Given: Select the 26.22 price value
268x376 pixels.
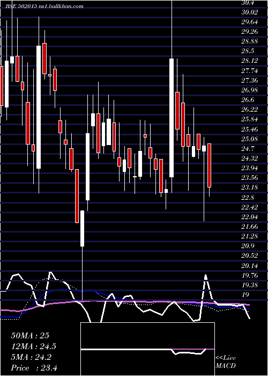Looking at the screenshot, I should tap(250, 110).
